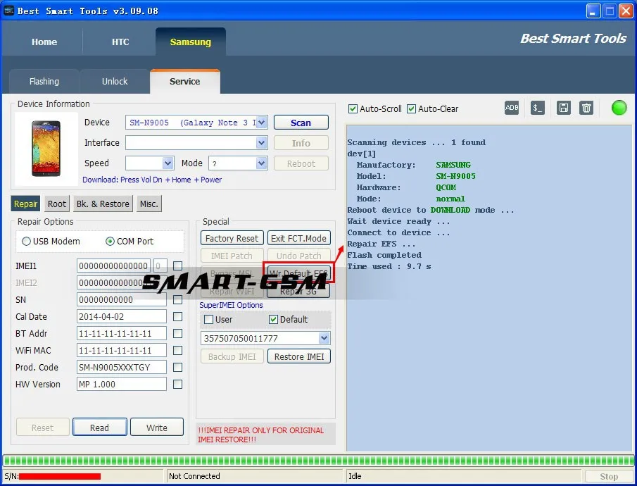Screen dimensions: 637x486
Task: Select the USB Modem radio button
Action: point(27,241)
